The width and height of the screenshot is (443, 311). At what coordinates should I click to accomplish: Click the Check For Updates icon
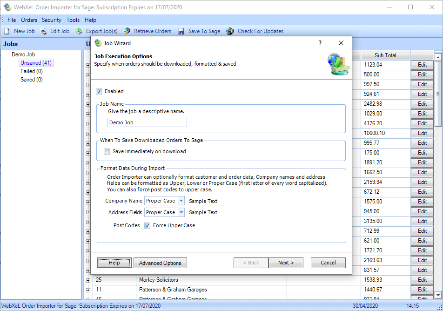(230, 31)
